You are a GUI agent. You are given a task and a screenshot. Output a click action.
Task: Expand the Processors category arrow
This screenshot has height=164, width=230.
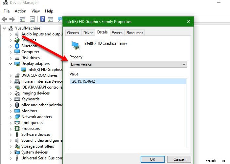[x=11, y=129]
